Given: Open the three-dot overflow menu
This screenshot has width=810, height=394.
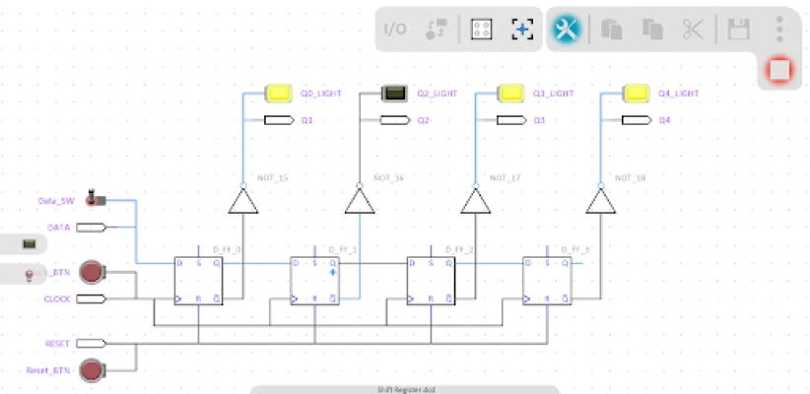Looking at the screenshot, I should point(779,29).
